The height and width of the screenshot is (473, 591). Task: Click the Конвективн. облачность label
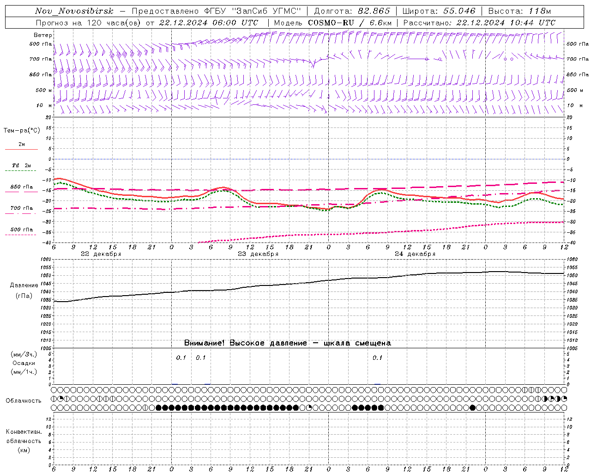coord(24,437)
